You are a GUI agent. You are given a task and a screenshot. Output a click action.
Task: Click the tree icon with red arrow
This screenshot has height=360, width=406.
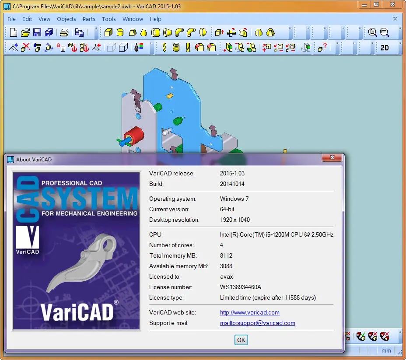point(96,47)
